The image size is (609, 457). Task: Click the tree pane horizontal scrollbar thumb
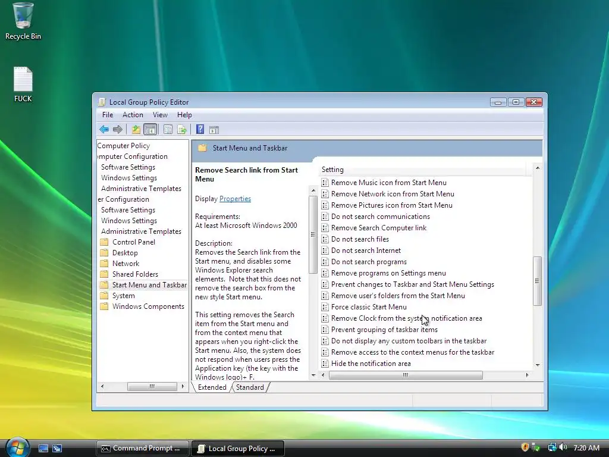pyautogui.click(x=152, y=386)
